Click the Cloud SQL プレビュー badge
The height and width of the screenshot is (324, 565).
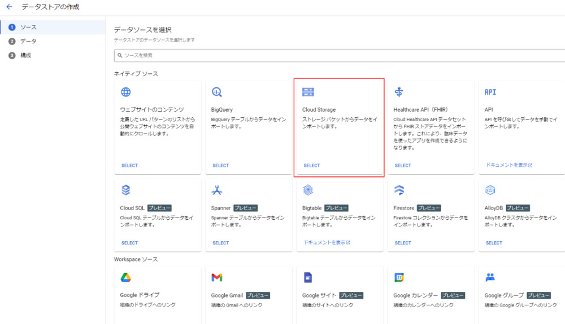[159, 208]
